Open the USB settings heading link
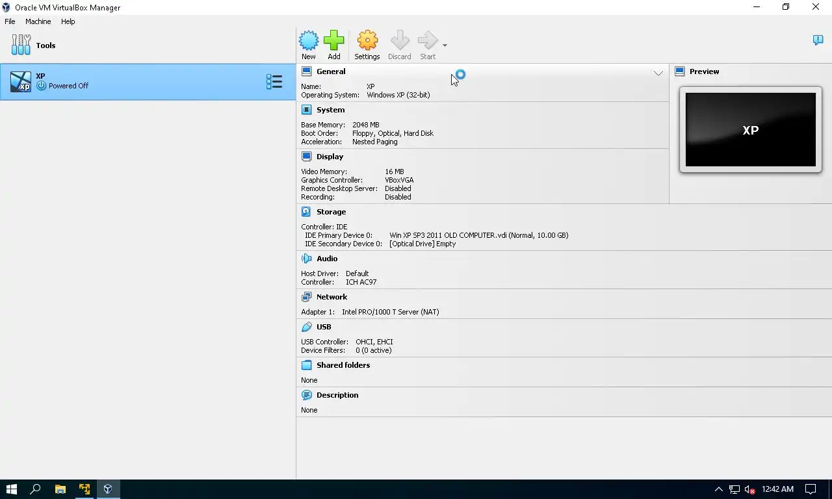The height and width of the screenshot is (499, 832). [324, 327]
